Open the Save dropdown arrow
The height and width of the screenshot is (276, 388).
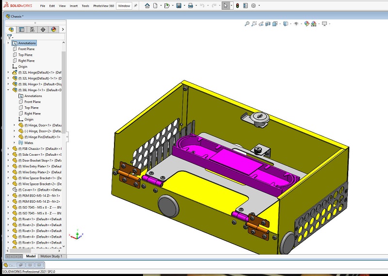coord(184,6)
